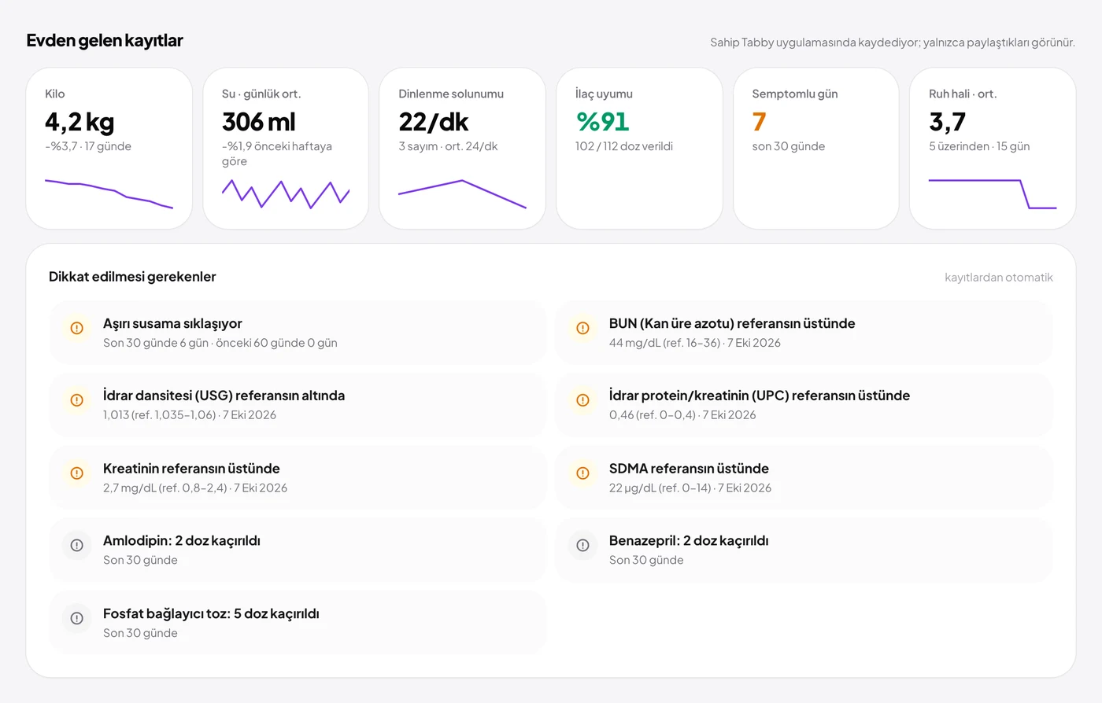Click the 1,013 (ref. 1,035–1,06) value
Viewport: 1102px width, 703px height.
(x=159, y=415)
